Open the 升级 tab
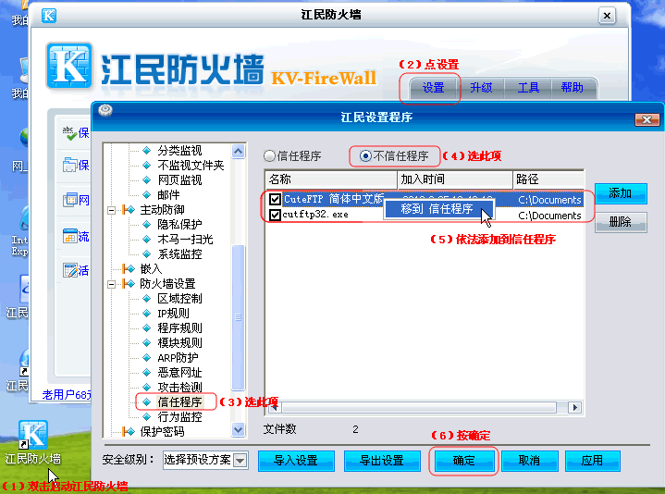 click(x=481, y=88)
